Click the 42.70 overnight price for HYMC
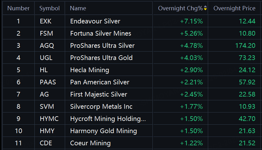 247,119
